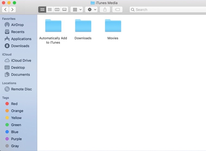Go forward with the right arrow button
Viewport: 206px width, 151px height.
tap(12, 9)
